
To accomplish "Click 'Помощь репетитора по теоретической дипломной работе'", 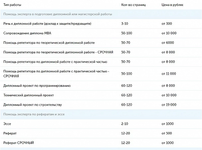I will click(49, 43).
